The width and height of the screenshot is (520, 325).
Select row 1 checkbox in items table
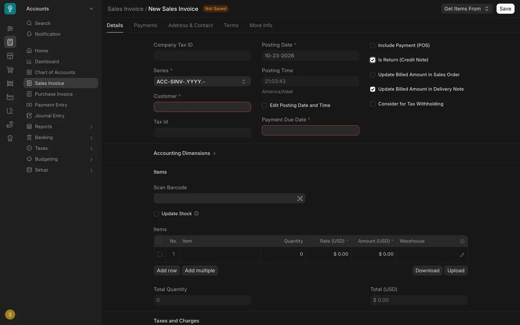159,254
